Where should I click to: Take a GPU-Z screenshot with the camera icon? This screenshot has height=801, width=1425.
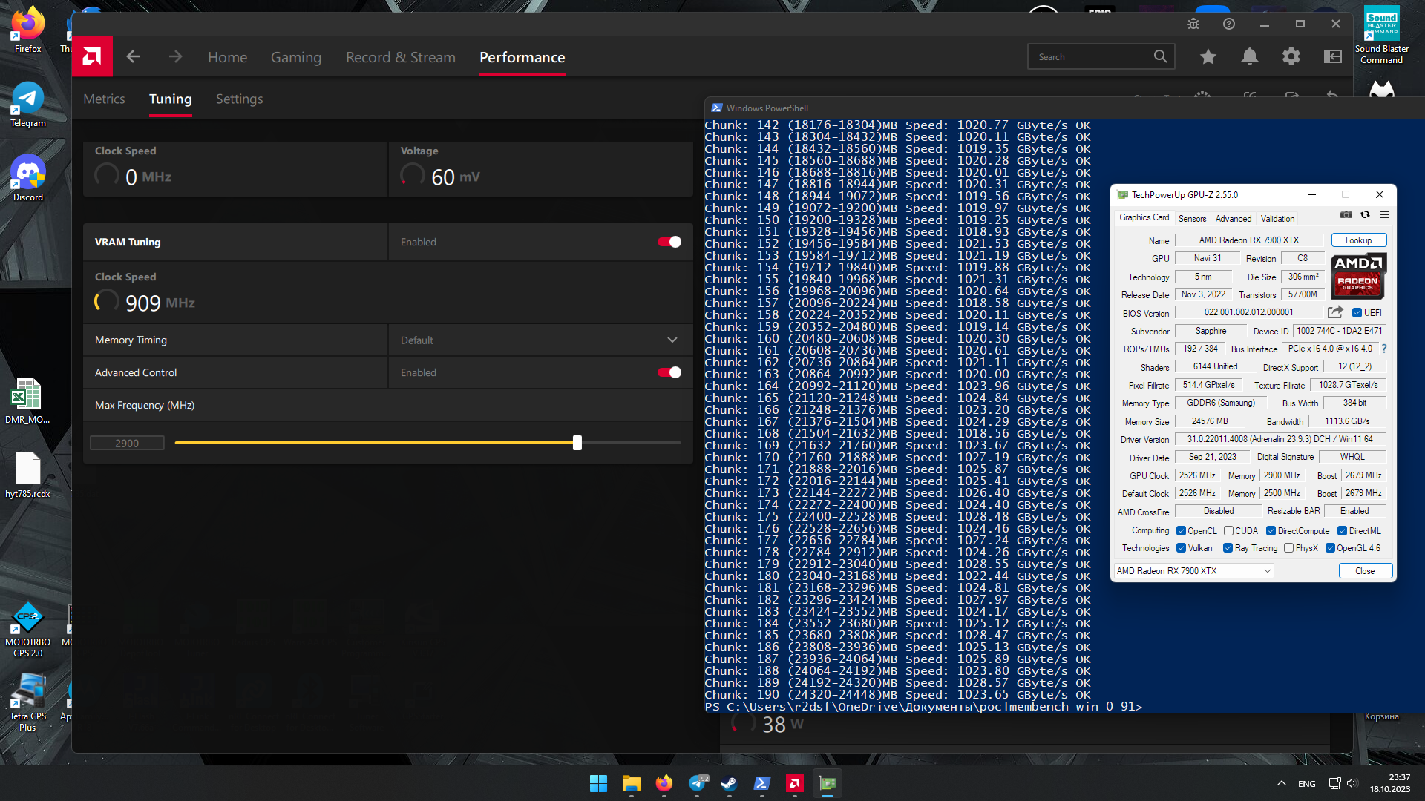1346,215
